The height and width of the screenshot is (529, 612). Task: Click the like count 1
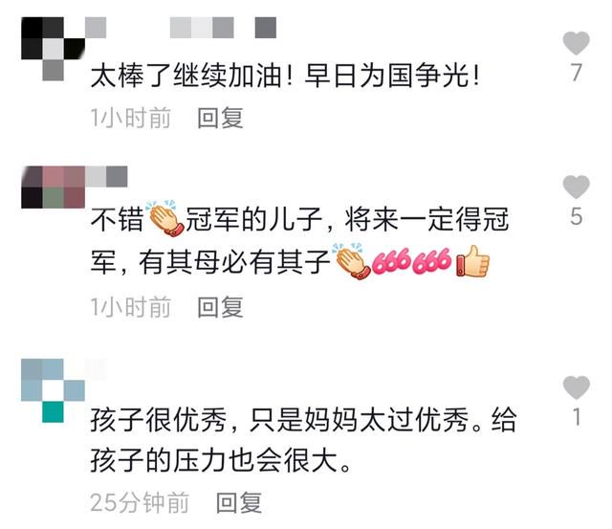tap(577, 417)
